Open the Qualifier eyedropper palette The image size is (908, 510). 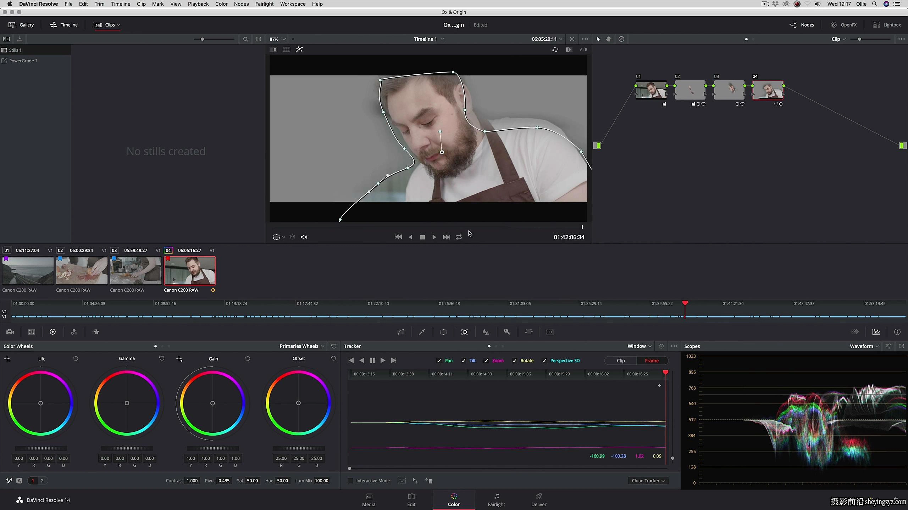coord(422,332)
